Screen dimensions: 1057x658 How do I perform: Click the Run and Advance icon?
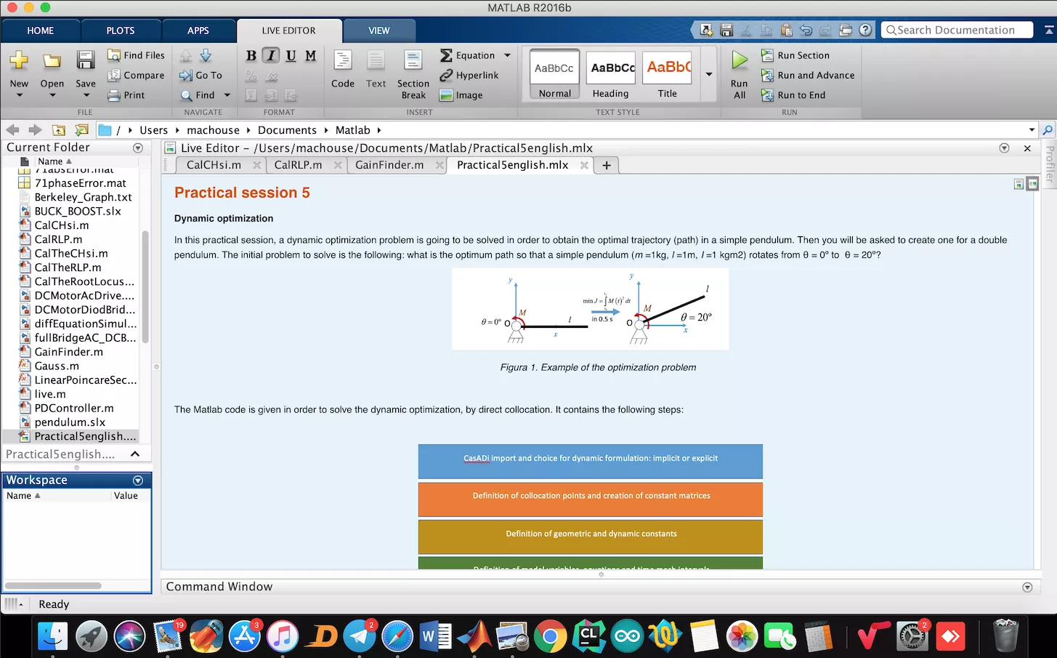pyautogui.click(x=767, y=75)
